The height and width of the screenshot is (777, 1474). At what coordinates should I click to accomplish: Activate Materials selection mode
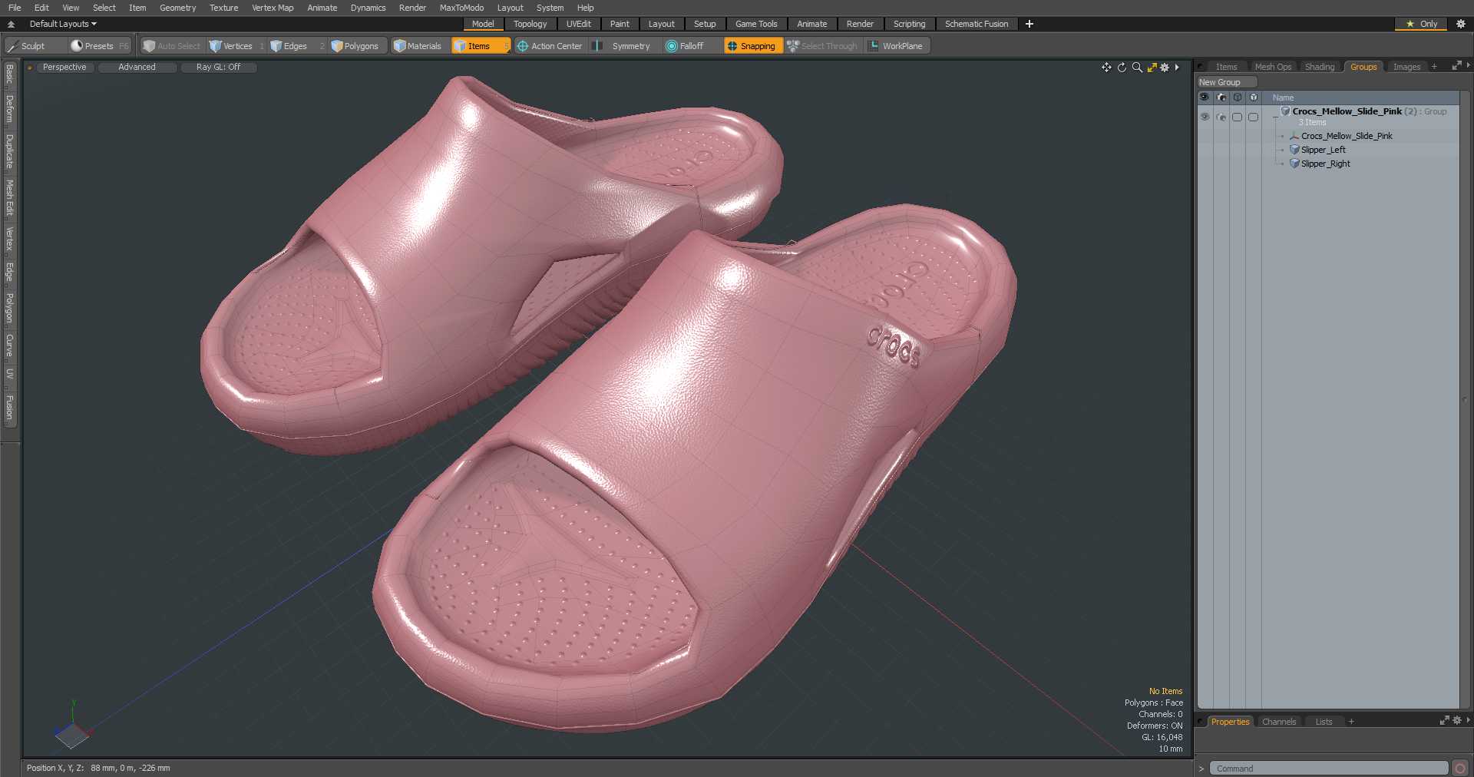[418, 46]
